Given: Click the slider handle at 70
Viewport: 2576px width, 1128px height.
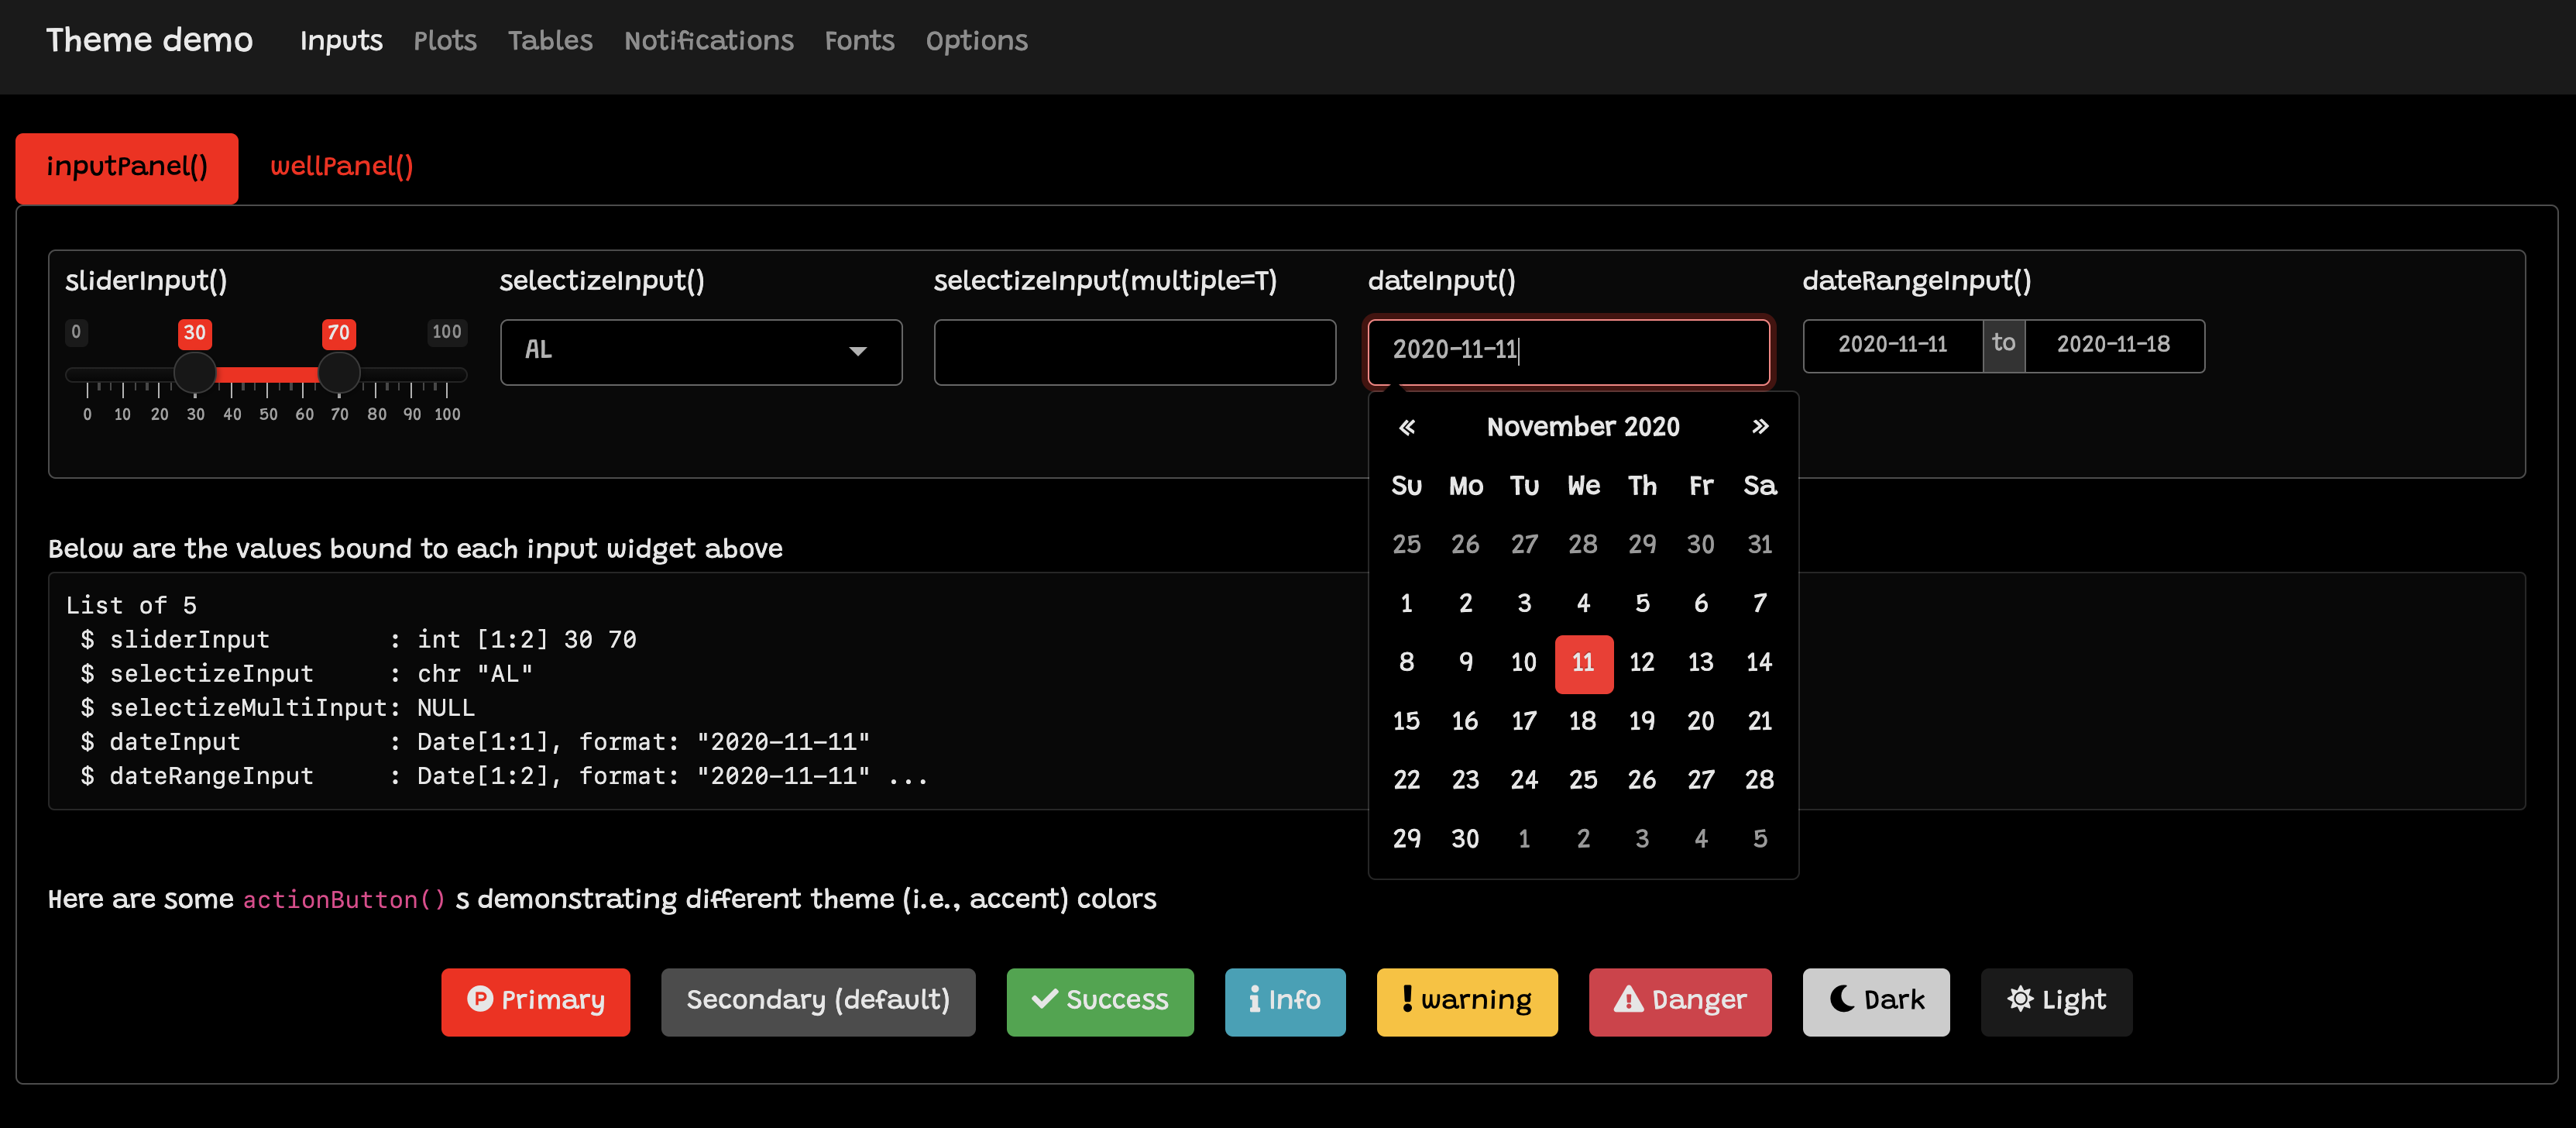Looking at the screenshot, I should pyautogui.click(x=339, y=373).
